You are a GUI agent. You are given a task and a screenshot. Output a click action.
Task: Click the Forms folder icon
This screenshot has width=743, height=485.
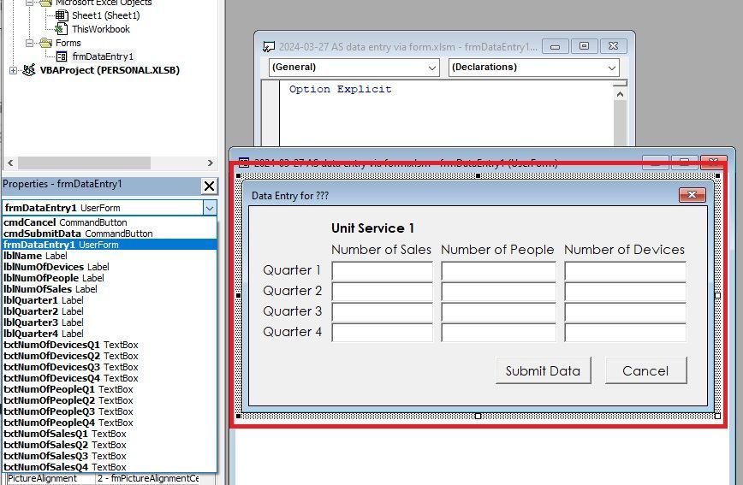pyautogui.click(x=46, y=43)
